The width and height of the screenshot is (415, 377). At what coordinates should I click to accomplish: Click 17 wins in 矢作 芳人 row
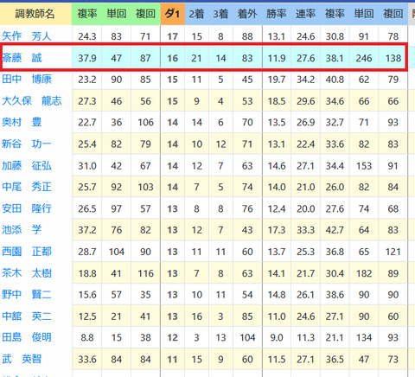click(172, 36)
